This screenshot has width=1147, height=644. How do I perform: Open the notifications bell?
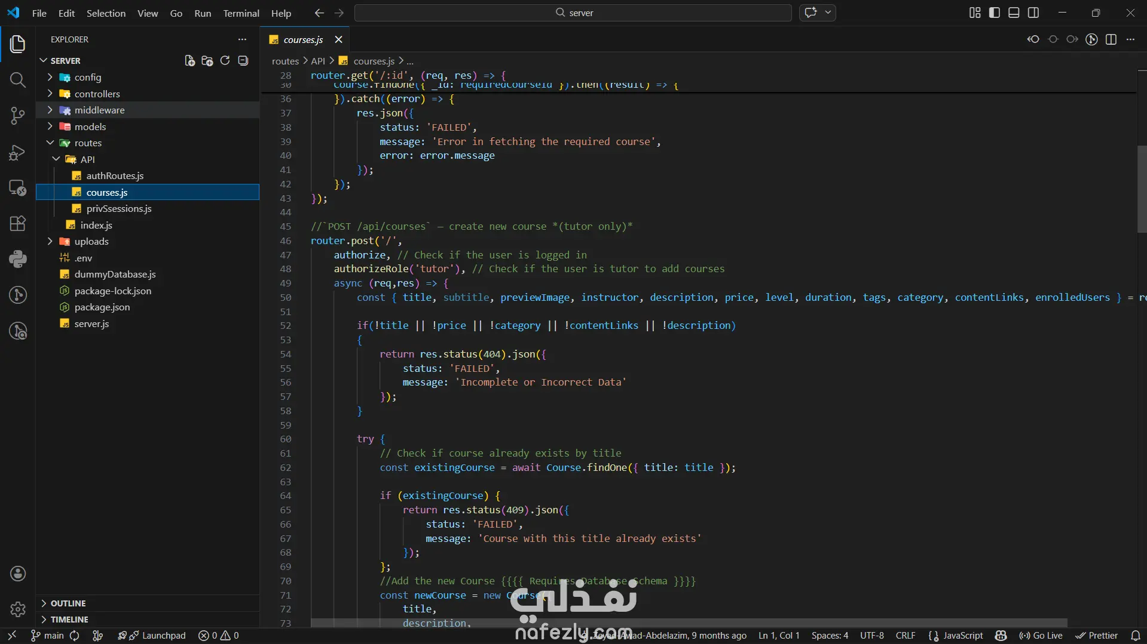[x=1136, y=636]
